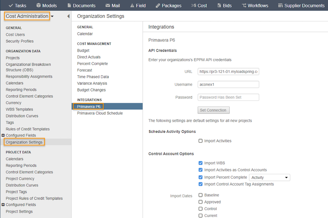The height and width of the screenshot is (218, 328).
Task: Click the Models cube icon
Action: pos(39,5)
